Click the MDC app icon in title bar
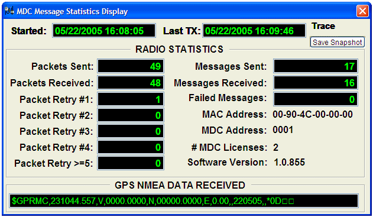The image size is (373, 217). pos(9,11)
